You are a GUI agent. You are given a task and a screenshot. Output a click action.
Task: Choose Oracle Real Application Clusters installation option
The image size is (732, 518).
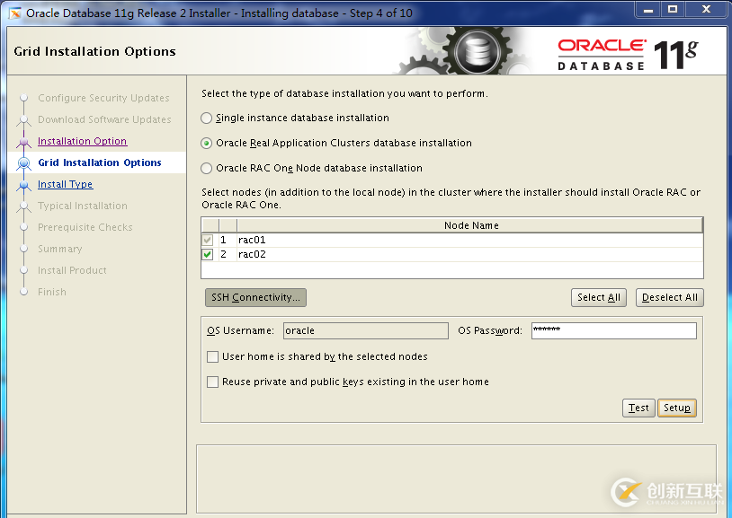[206, 143]
